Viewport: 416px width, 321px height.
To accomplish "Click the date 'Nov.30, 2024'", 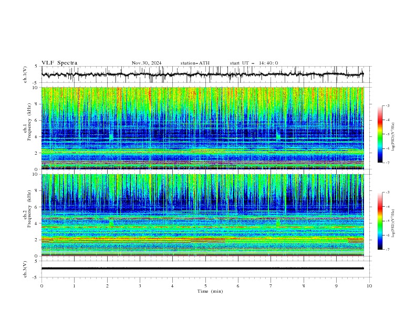I will click(x=147, y=63).
